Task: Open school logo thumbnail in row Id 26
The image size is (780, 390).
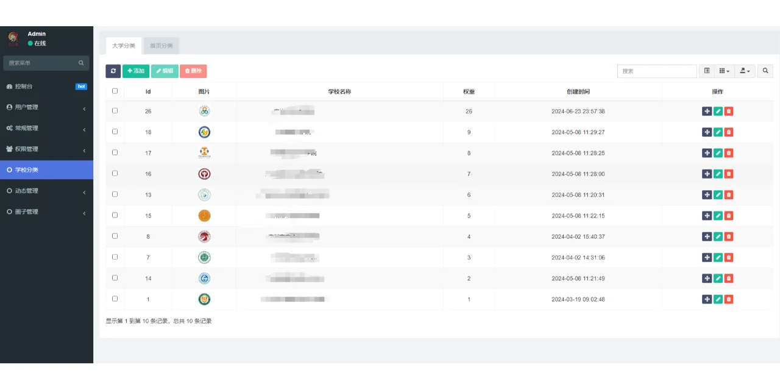Action: pos(204,112)
